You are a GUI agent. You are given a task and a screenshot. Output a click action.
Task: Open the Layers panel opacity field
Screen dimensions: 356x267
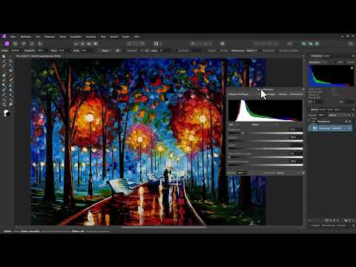click(321, 115)
